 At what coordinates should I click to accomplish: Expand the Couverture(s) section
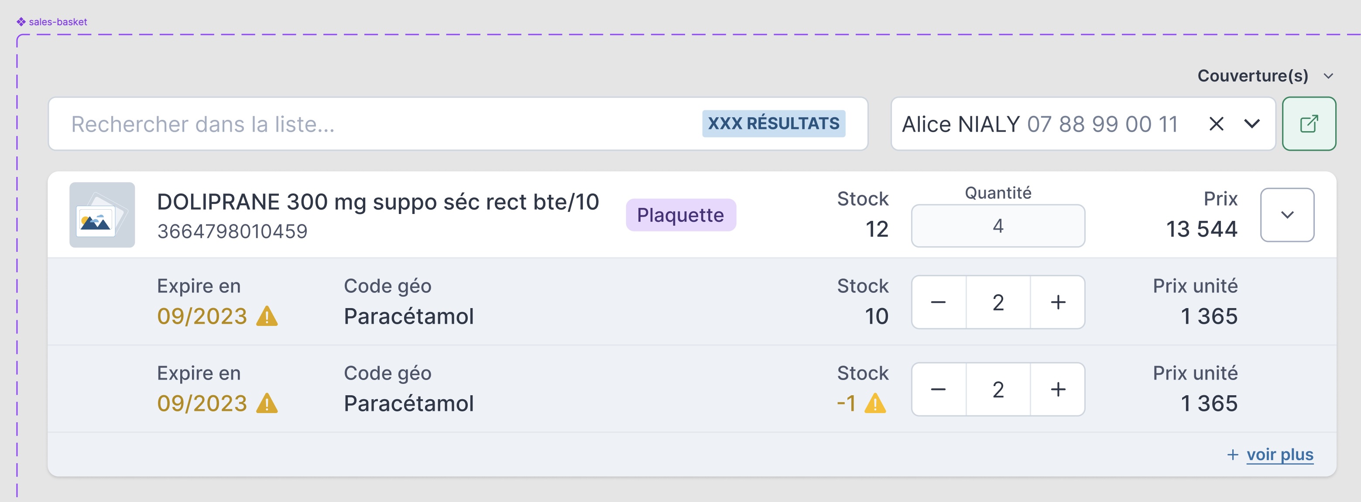(x=1328, y=76)
